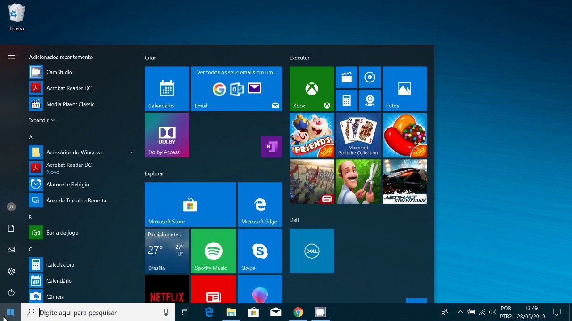The height and width of the screenshot is (321, 572).
Task: Click the microphone icon in search box
Action: (166, 312)
